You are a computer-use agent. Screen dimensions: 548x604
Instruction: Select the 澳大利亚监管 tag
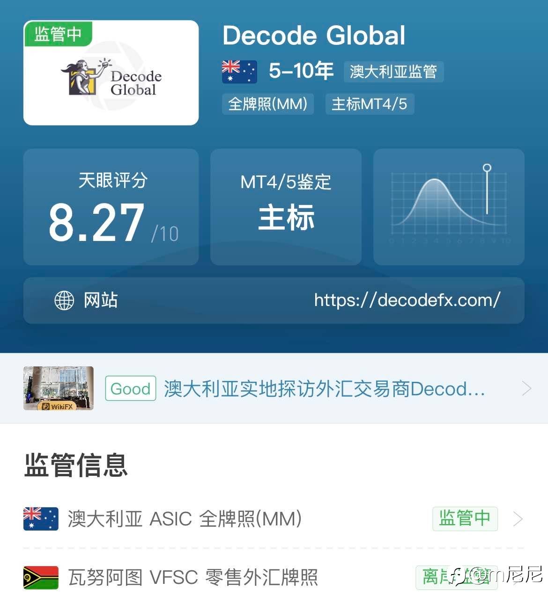click(393, 72)
